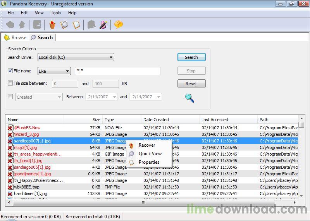Click file icon beside harshtimes[1].jpg
This screenshot has height=221, width=310.
point(10,194)
